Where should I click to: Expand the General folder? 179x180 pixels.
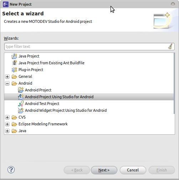pyautogui.click(x=7, y=76)
